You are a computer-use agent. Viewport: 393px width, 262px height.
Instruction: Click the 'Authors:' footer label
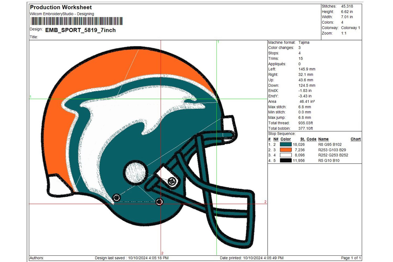point(37,258)
